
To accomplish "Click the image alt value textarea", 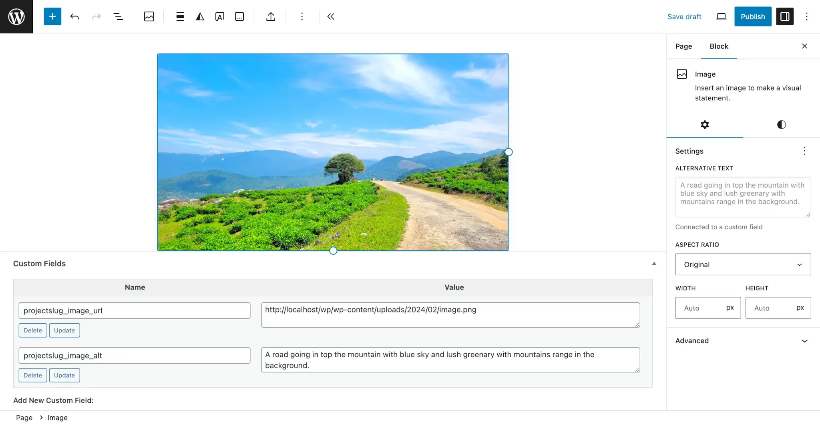I will [450, 360].
